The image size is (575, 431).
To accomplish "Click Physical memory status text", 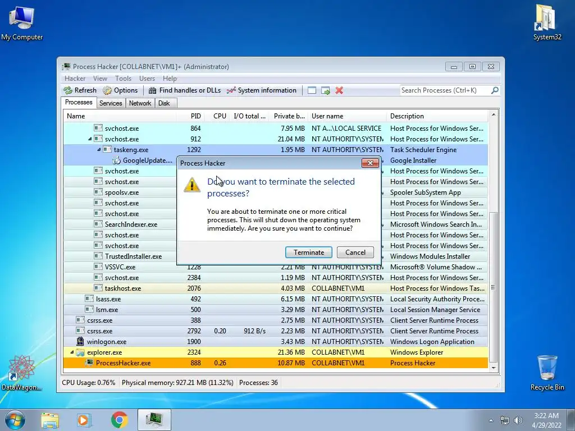I will [x=177, y=383].
